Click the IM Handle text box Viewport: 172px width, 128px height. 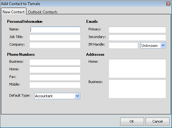(123, 45)
